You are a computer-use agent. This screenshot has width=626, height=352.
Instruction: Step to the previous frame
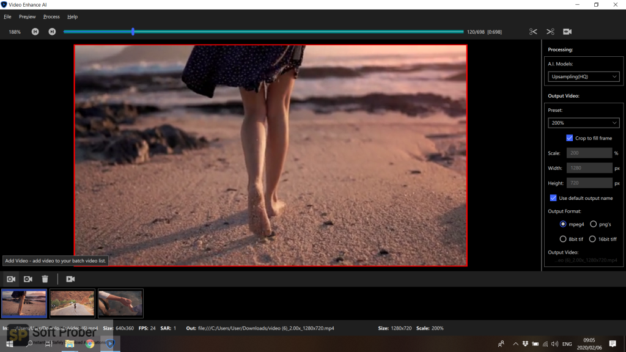coord(35,32)
